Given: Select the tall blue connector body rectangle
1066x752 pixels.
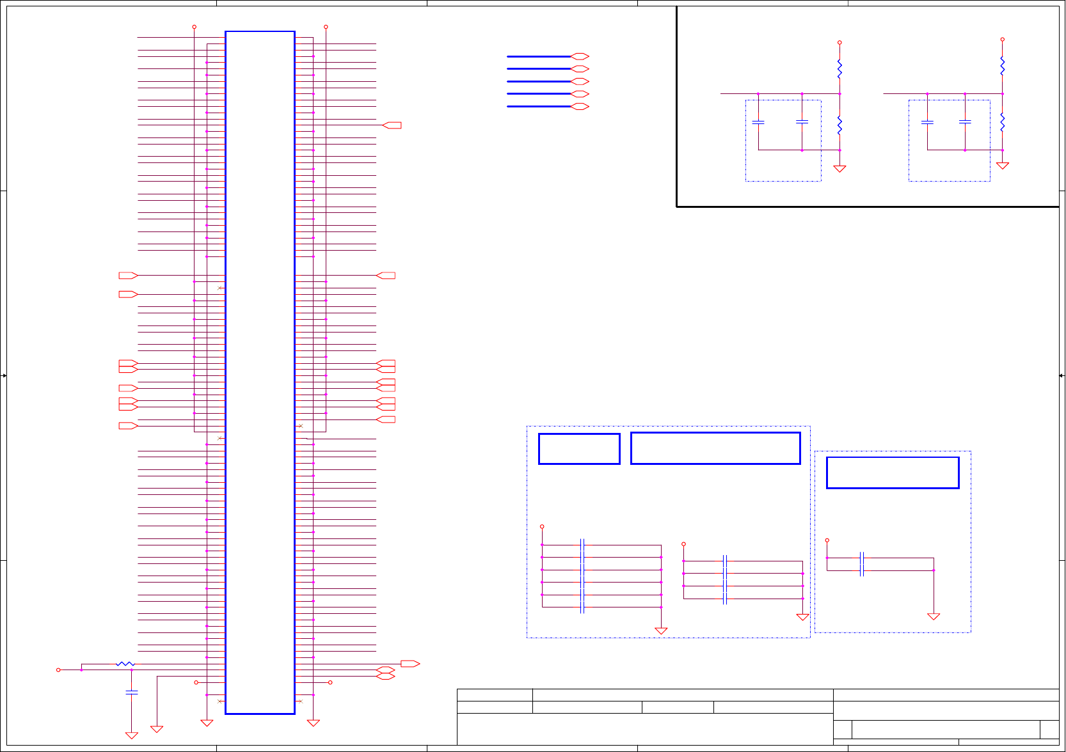Looking at the screenshot, I should pos(260,372).
